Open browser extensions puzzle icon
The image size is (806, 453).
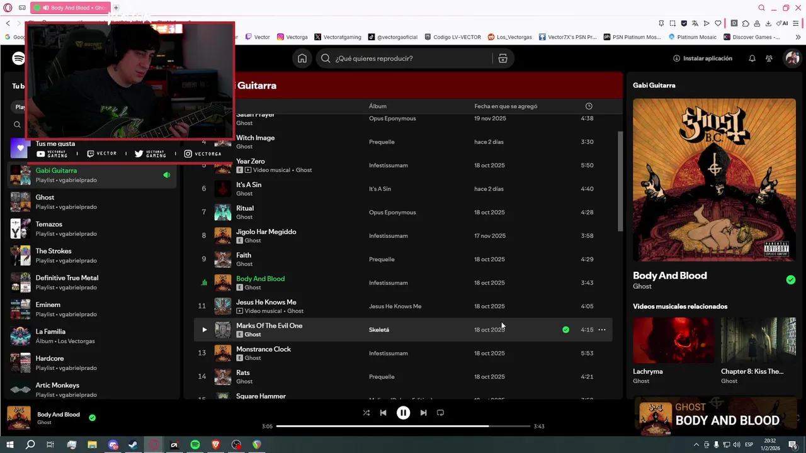tap(746, 23)
